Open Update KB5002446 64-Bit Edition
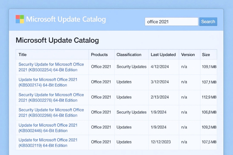The image size is (233, 155). [48, 128]
